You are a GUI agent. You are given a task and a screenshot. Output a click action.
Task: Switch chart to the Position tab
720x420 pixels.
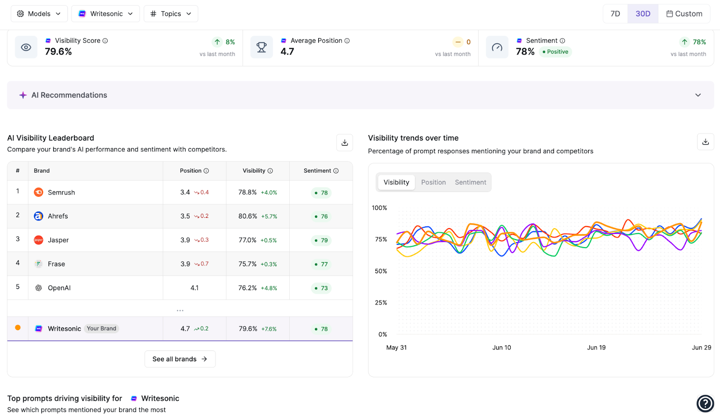click(433, 182)
